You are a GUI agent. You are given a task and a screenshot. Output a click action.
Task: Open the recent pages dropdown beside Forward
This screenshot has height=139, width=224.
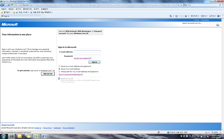(x=9, y=5)
